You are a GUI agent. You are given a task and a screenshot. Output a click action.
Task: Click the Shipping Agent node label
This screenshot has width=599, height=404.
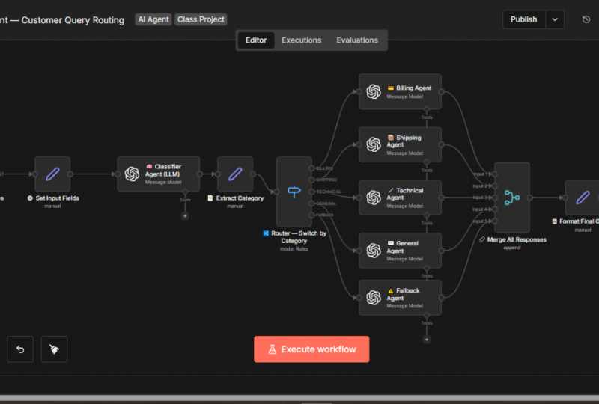404,141
